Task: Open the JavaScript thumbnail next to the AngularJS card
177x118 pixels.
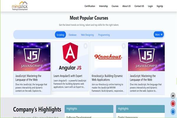Action: (32, 57)
